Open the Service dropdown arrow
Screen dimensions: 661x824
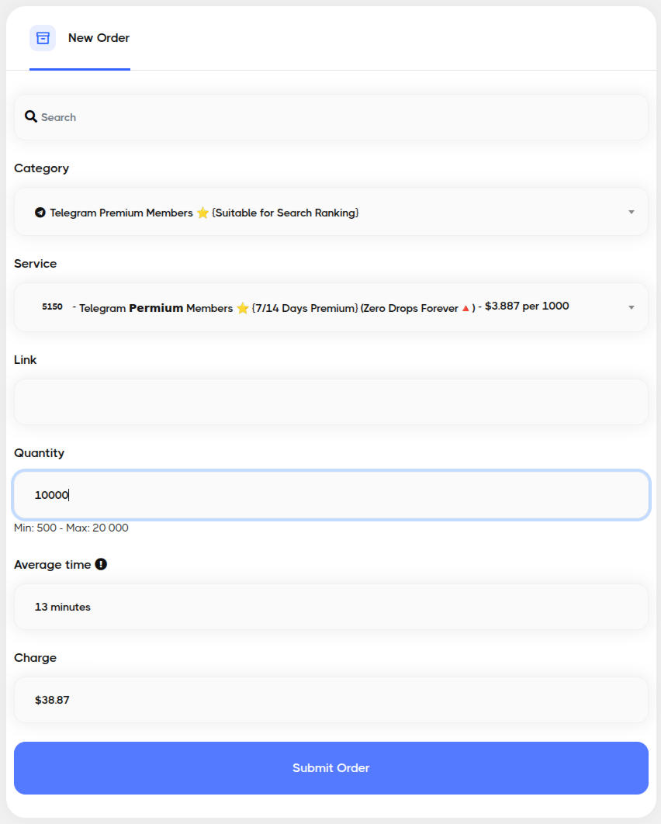tap(631, 308)
